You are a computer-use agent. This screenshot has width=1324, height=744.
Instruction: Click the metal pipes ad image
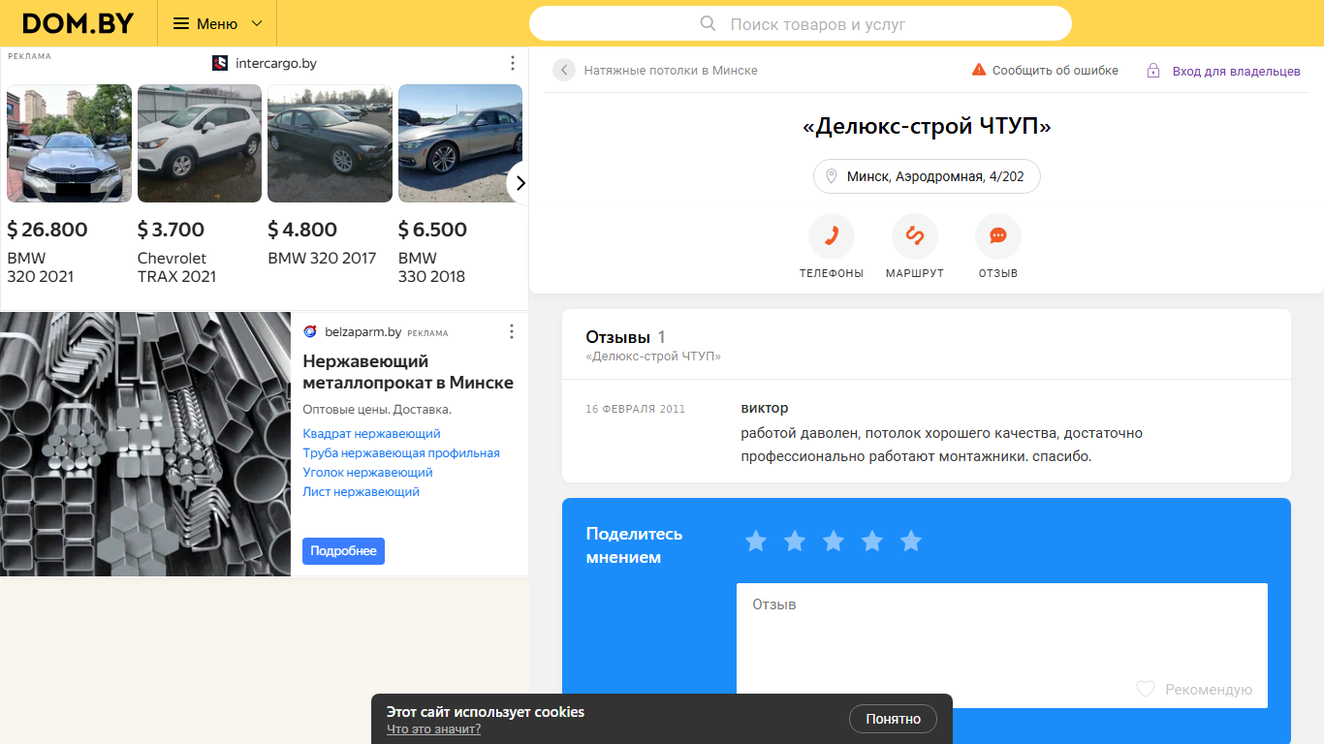pyautogui.click(x=145, y=444)
